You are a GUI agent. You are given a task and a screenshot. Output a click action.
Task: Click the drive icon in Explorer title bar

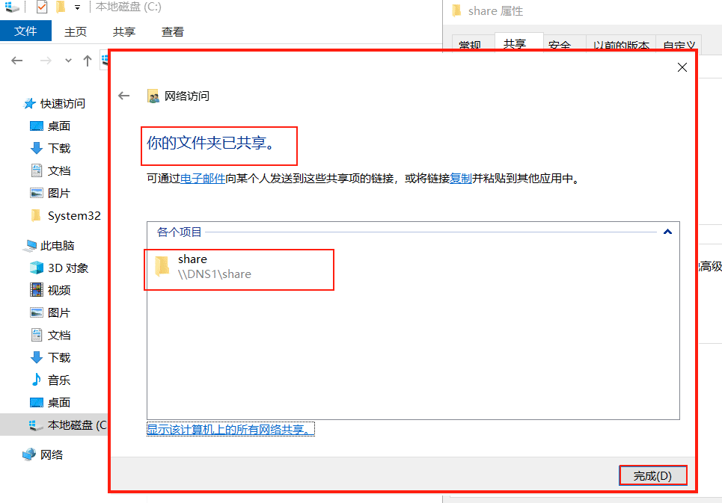[11, 7]
